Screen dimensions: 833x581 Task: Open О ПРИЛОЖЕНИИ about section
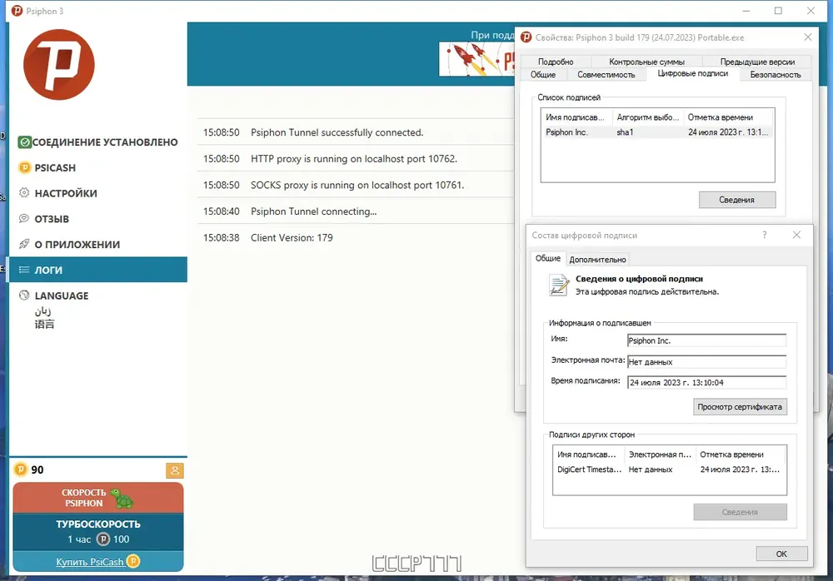pos(98,244)
